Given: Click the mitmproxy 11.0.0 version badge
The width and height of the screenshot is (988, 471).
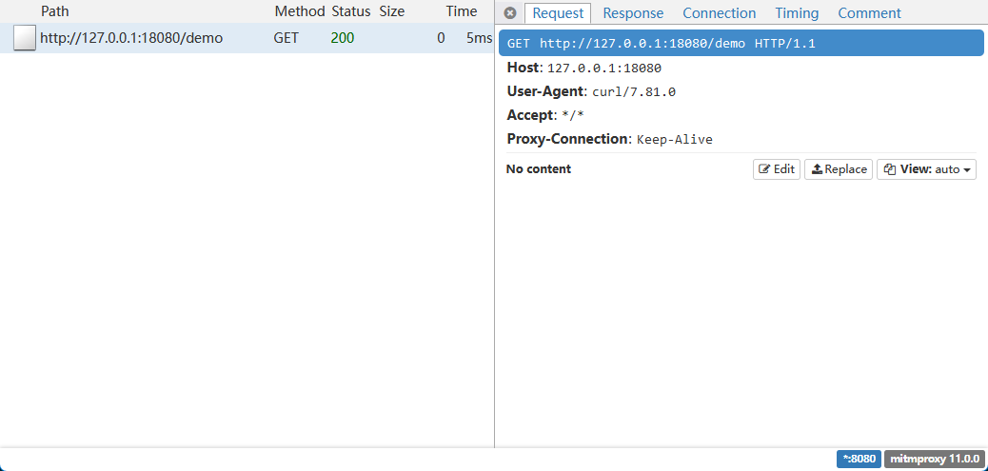Looking at the screenshot, I should [x=934, y=459].
